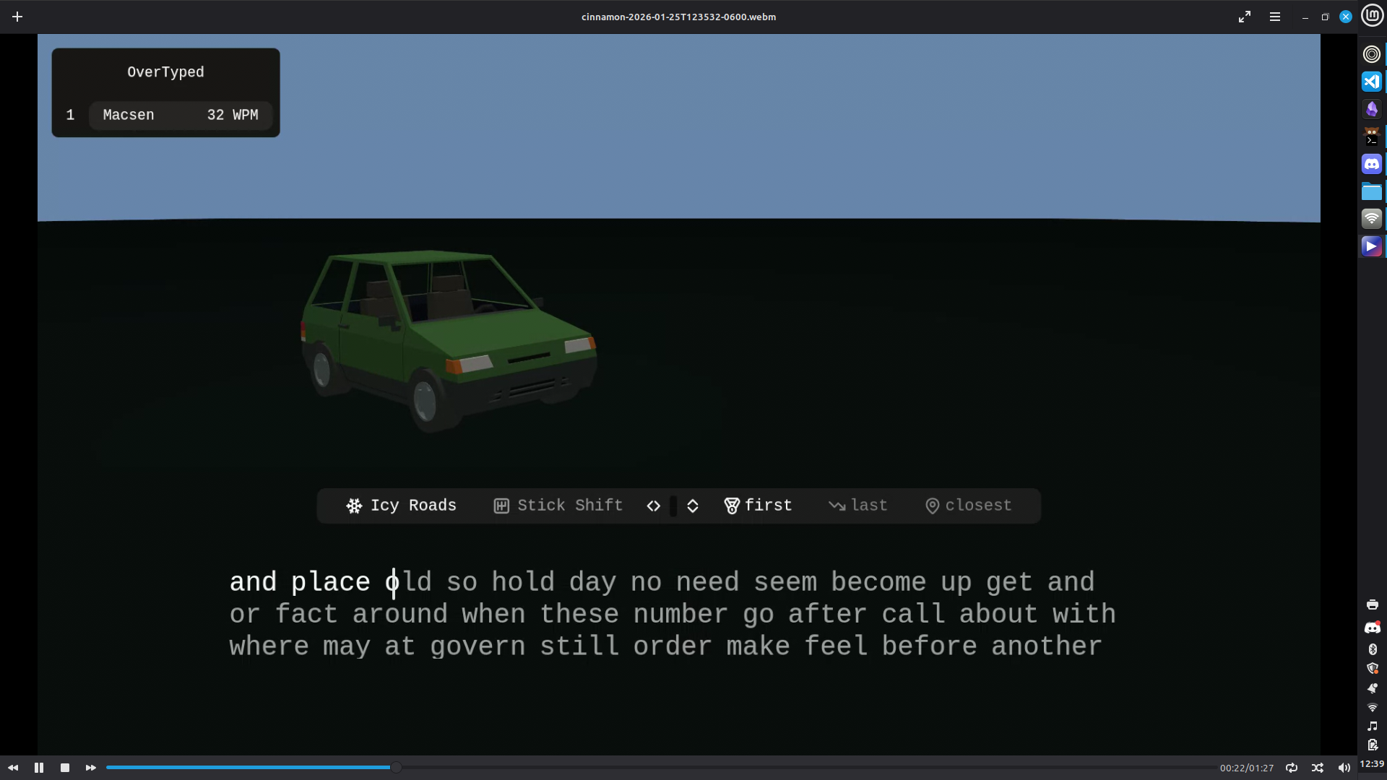Open the Linux Mint menu button

click(x=1372, y=15)
